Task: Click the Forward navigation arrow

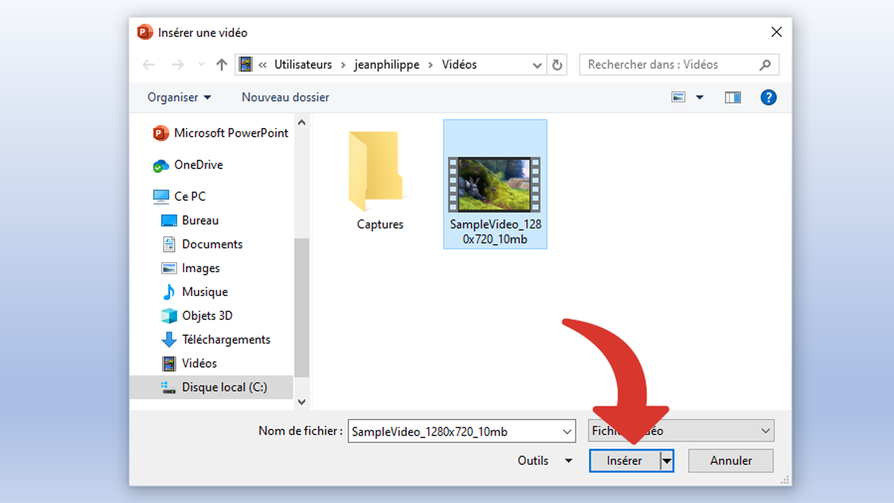Action: (x=178, y=65)
